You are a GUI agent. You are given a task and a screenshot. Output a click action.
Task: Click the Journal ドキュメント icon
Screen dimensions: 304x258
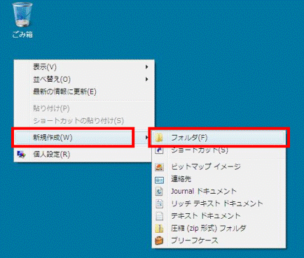coord(159,192)
